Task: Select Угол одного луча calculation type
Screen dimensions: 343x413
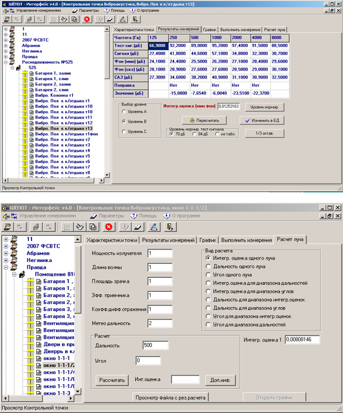Action: point(208,275)
